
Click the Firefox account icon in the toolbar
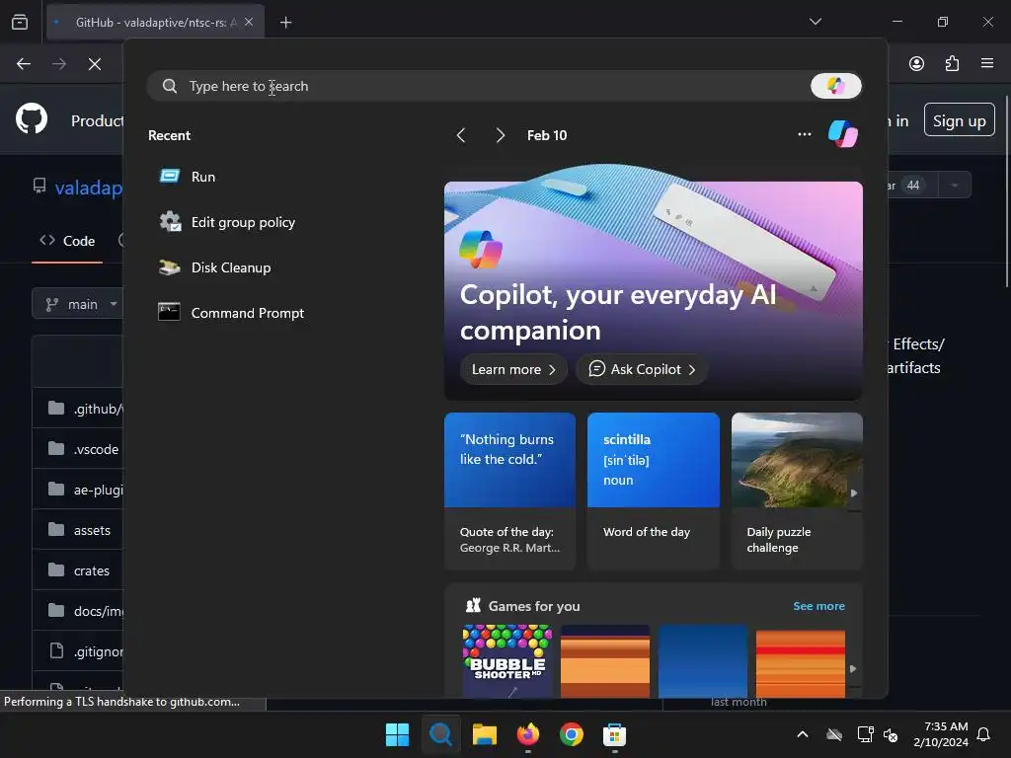pos(916,63)
